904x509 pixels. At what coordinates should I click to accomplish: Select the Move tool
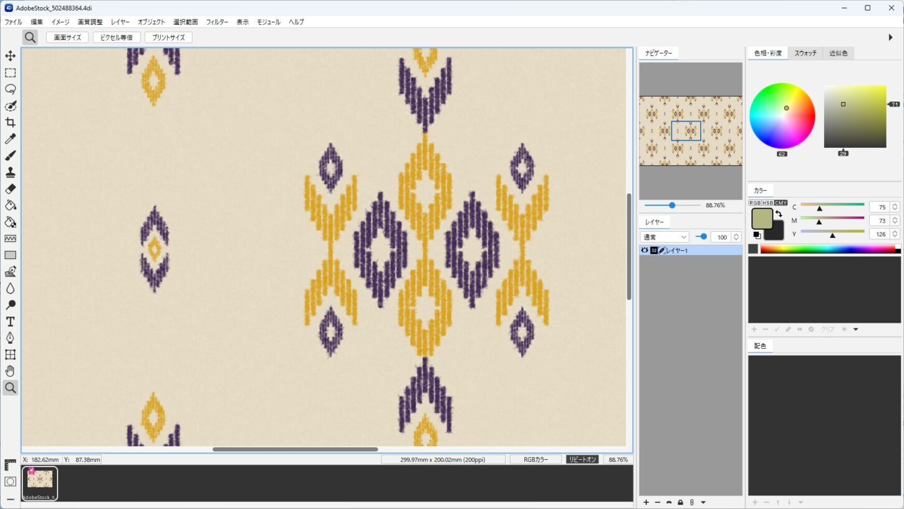tap(11, 56)
